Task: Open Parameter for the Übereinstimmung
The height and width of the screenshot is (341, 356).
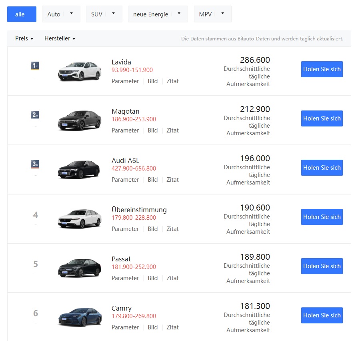Action: [x=125, y=229]
